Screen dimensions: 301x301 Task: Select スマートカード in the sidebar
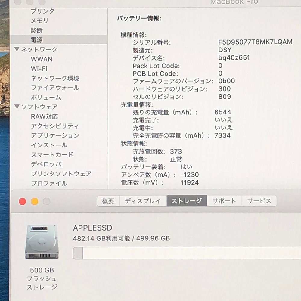pos(52,154)
